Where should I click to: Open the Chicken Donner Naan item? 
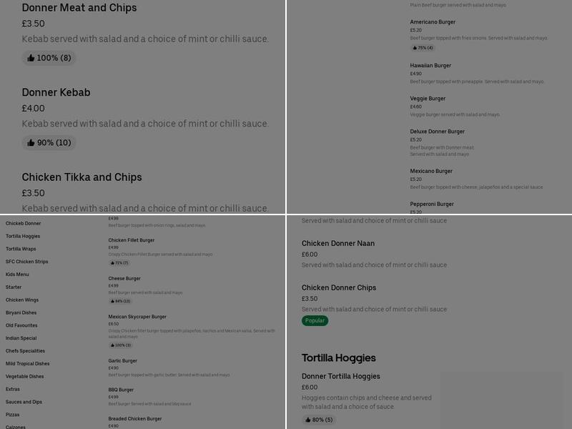tap(338, 244)
